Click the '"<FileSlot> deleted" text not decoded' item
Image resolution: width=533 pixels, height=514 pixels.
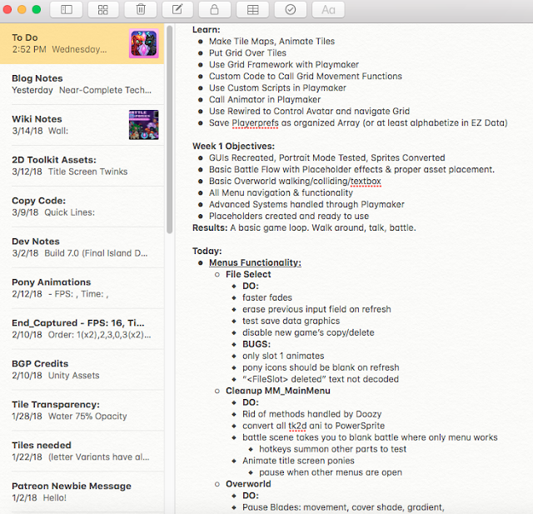(321, 379)
